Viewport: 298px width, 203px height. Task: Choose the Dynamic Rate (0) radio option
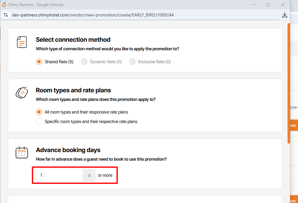(84, 62)
